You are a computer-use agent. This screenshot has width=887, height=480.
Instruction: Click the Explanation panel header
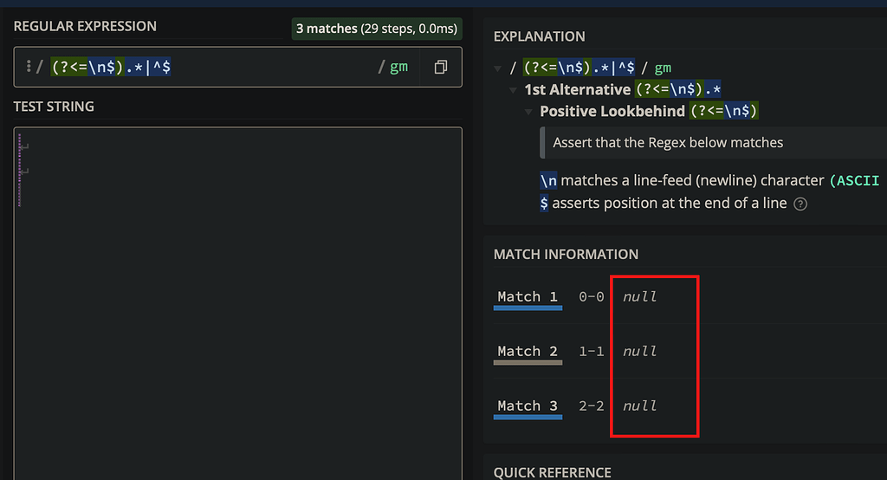pos(539,36)
